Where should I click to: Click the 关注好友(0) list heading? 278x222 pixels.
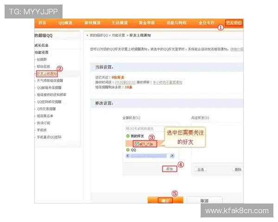point(200,118)
